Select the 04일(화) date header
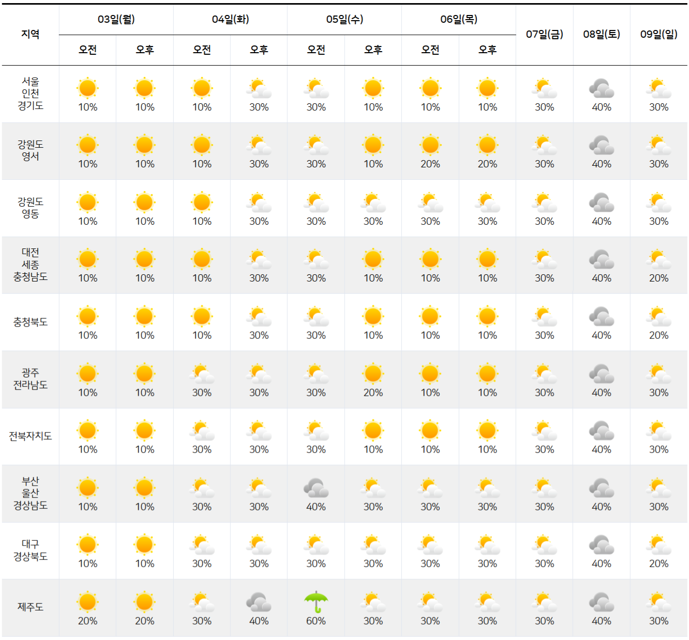 (x=231, y=20)
